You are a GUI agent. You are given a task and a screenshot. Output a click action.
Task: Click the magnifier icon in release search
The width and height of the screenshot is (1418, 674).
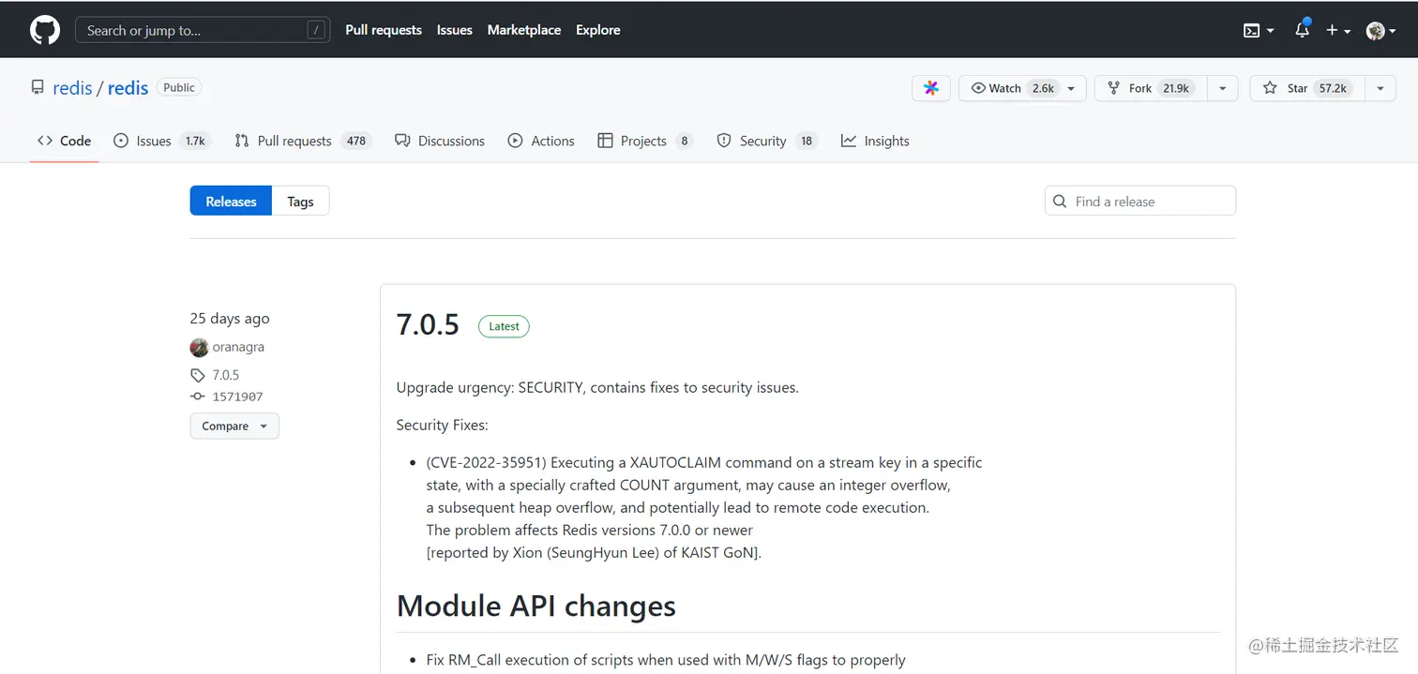click(x=1061, y=202)
